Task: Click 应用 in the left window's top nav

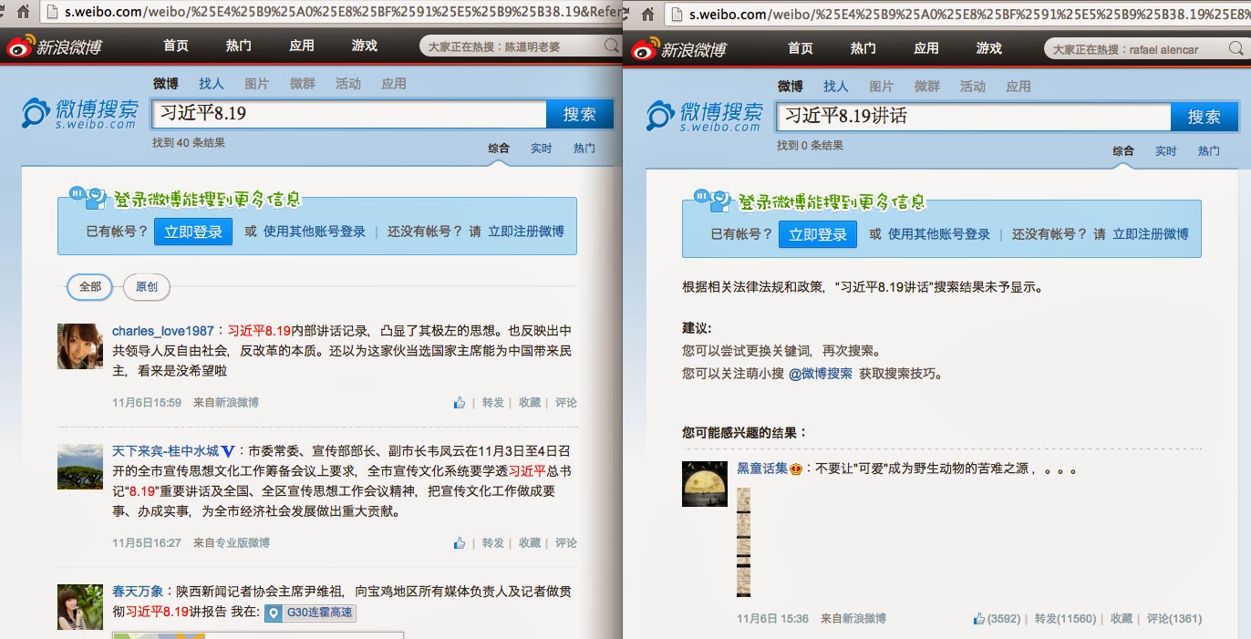Action: 302,46
